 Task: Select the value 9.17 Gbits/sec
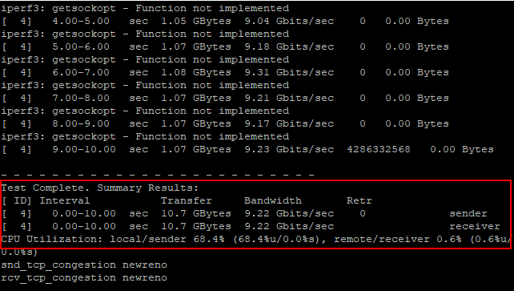(x=289, y=123)
